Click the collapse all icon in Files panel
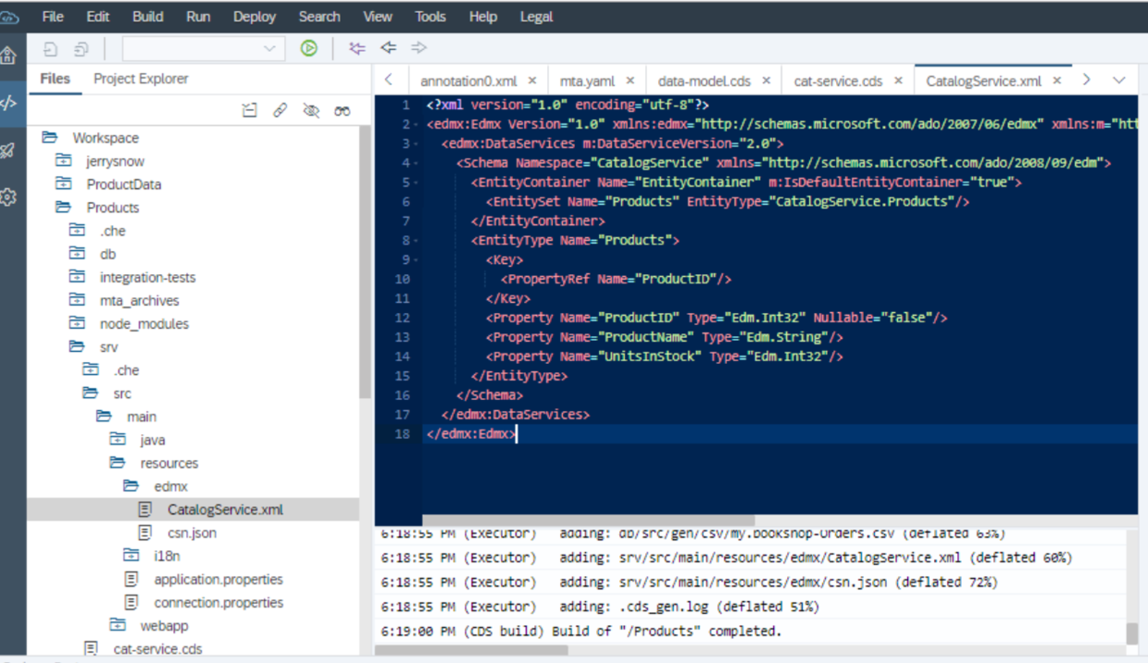Screen dimensions: 1148x663 tap(249, 111)
